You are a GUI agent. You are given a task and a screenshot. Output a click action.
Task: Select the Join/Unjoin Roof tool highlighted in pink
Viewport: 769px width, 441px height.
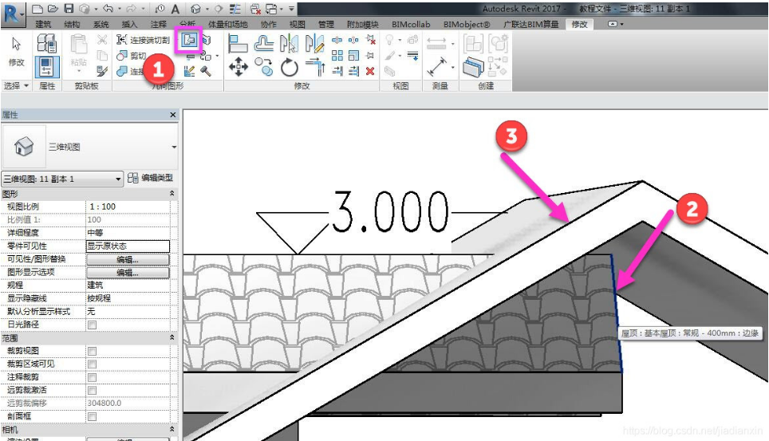point(190,39)
